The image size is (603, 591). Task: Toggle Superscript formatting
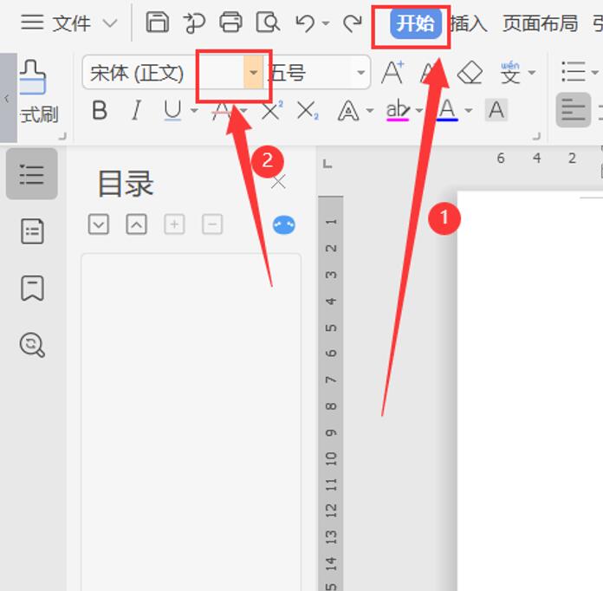click(x=272, y=110)
